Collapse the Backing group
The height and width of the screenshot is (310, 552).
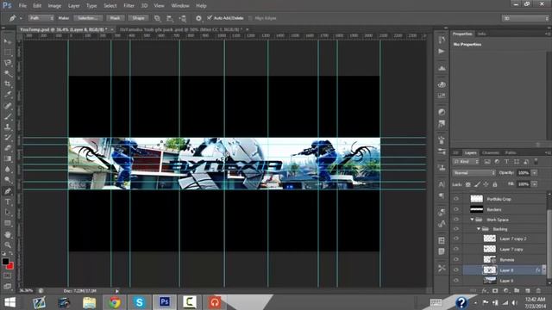click(x=479, y=229)
